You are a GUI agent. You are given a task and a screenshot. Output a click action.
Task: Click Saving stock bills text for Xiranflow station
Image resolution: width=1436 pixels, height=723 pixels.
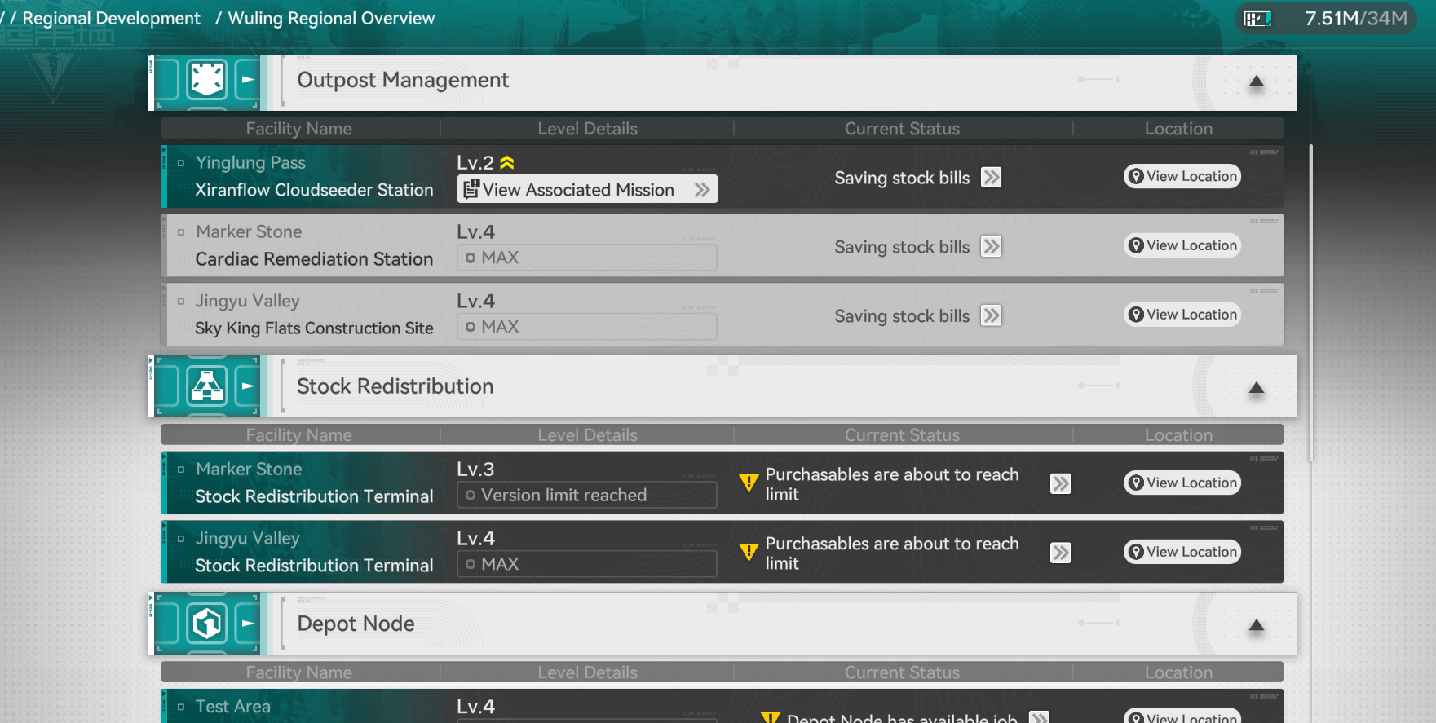tap(902, 178)
